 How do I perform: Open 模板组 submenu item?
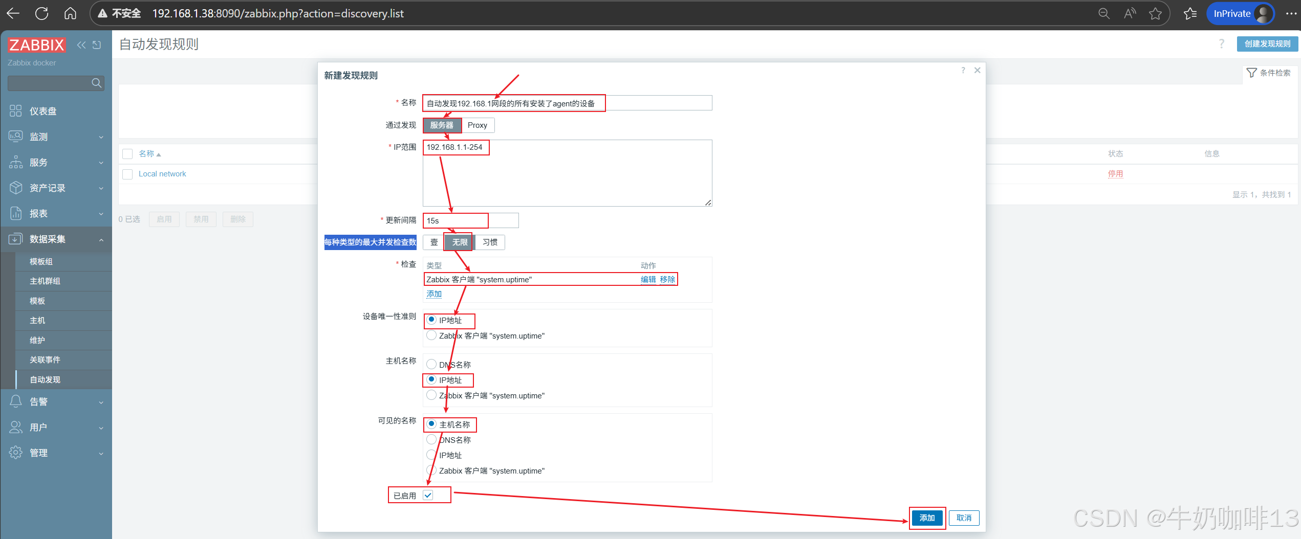[x=63, y=261]
